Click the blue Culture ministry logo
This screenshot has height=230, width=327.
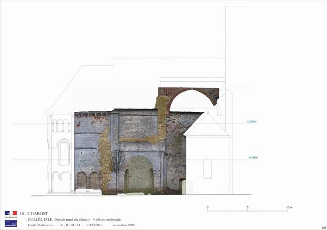click(11, 223)
